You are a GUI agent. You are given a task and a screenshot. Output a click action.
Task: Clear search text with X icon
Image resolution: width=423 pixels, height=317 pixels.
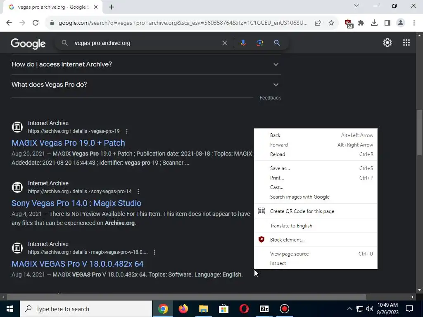(224, 43)
